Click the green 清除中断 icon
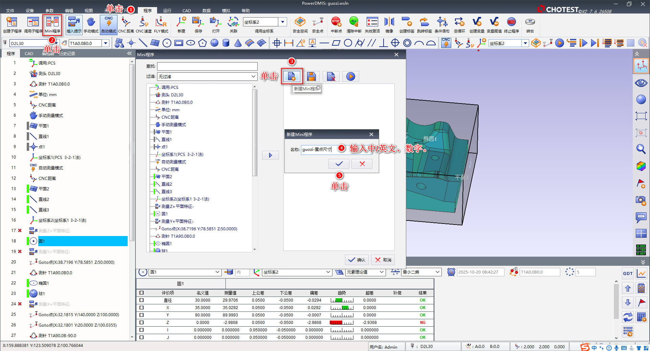 (x=354, y=25)
